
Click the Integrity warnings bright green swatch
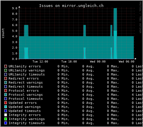[x=5, y=119]
